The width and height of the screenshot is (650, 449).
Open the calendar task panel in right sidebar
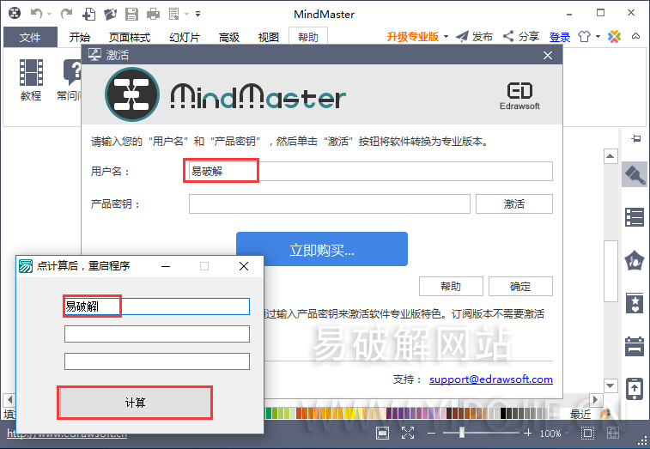[635, 346]
